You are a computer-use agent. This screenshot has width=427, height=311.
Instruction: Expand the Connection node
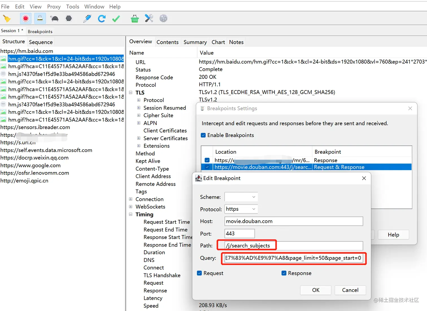coord(130,199)
